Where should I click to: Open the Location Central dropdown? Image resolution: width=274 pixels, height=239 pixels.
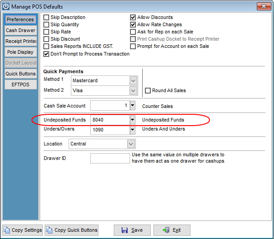coord(131,144)
